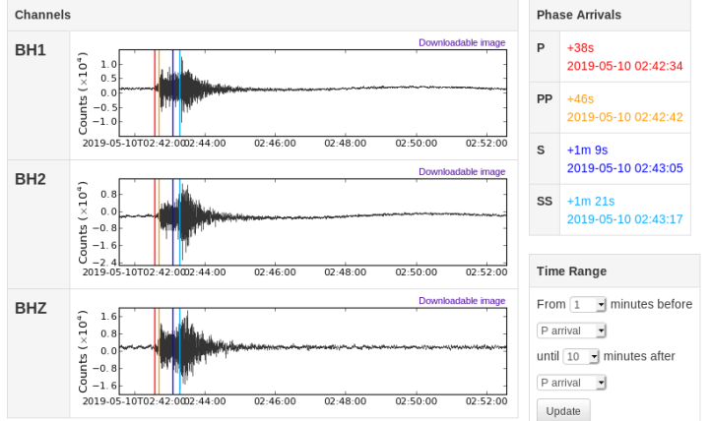Viewport: 711px width, 421px height.
Task: Click the Phase Arrivals panel header
Action: click(x=578, y=15)
